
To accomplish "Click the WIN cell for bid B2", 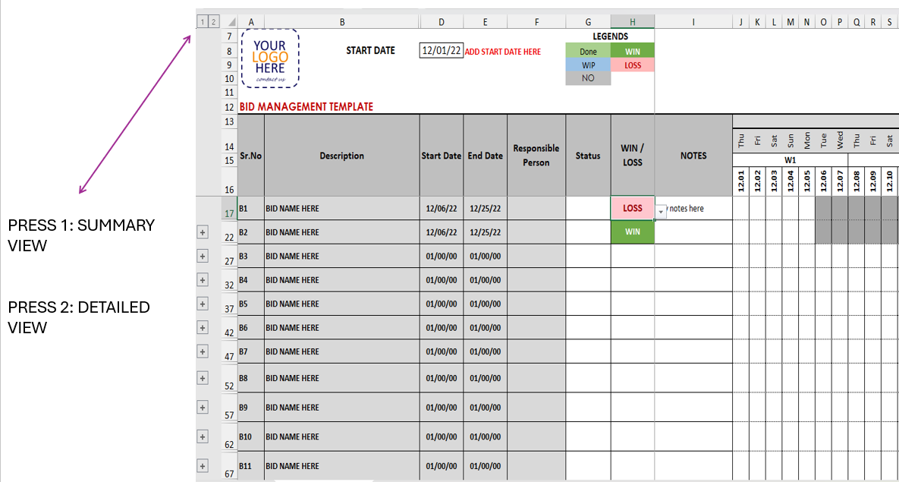I will [632, 232].
